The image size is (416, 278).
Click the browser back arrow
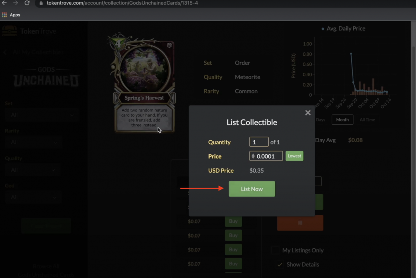pyautogui.click(x=5, y=3)
